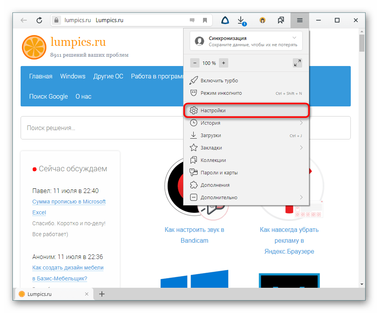Open Alice voice assistant icon
Screen dimensions: 378x313
click(x=225, y=20)
